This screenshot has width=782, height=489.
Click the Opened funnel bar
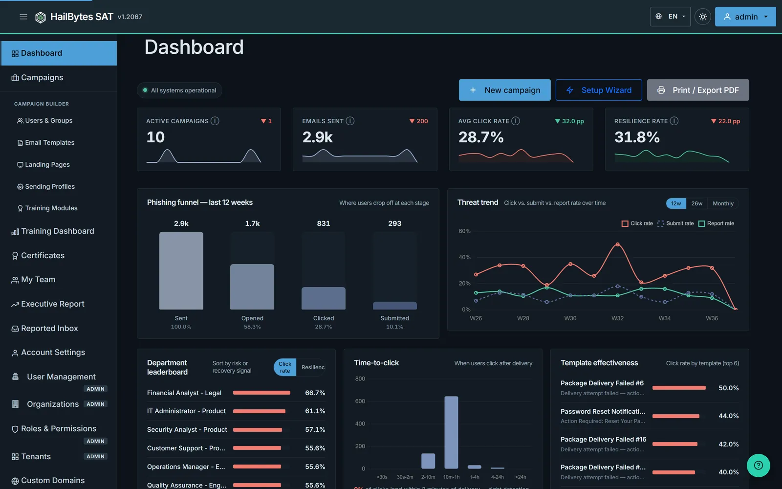[252, 287]
